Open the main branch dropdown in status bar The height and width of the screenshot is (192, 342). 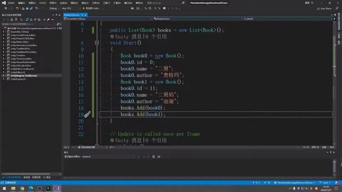point(325,182)
